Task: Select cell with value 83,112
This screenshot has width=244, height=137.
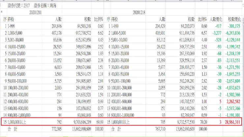Action: coord(161,40)
